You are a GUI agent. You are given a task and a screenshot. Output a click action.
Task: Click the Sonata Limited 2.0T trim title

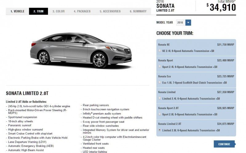click(x=170, y=124)
